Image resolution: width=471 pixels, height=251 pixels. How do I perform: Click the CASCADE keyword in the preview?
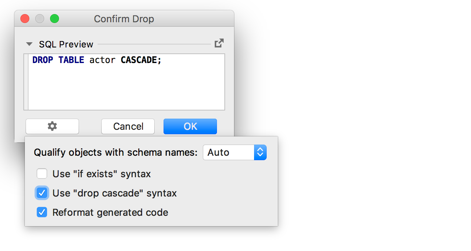pyautogui.click(x=139, y=60)
